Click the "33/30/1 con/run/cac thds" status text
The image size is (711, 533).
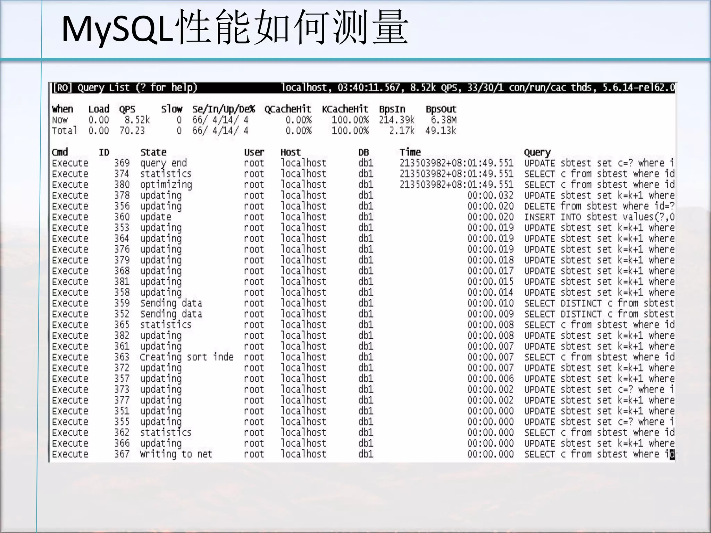click(x=529, y=87)
